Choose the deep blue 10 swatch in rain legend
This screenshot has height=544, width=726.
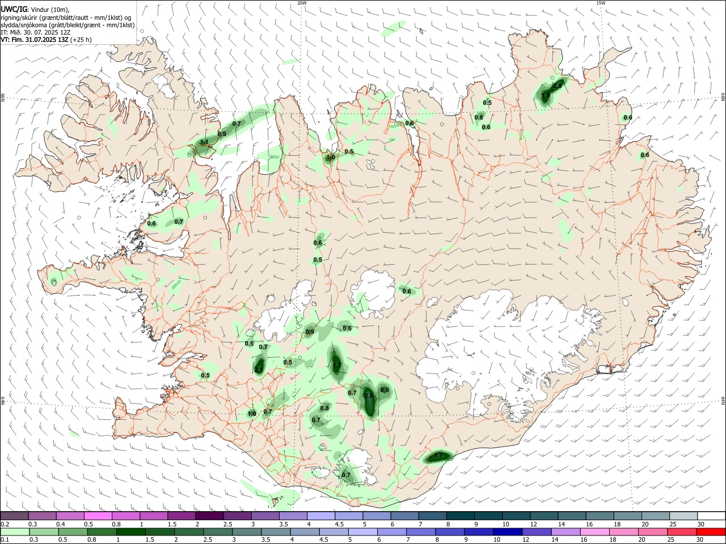508,532
